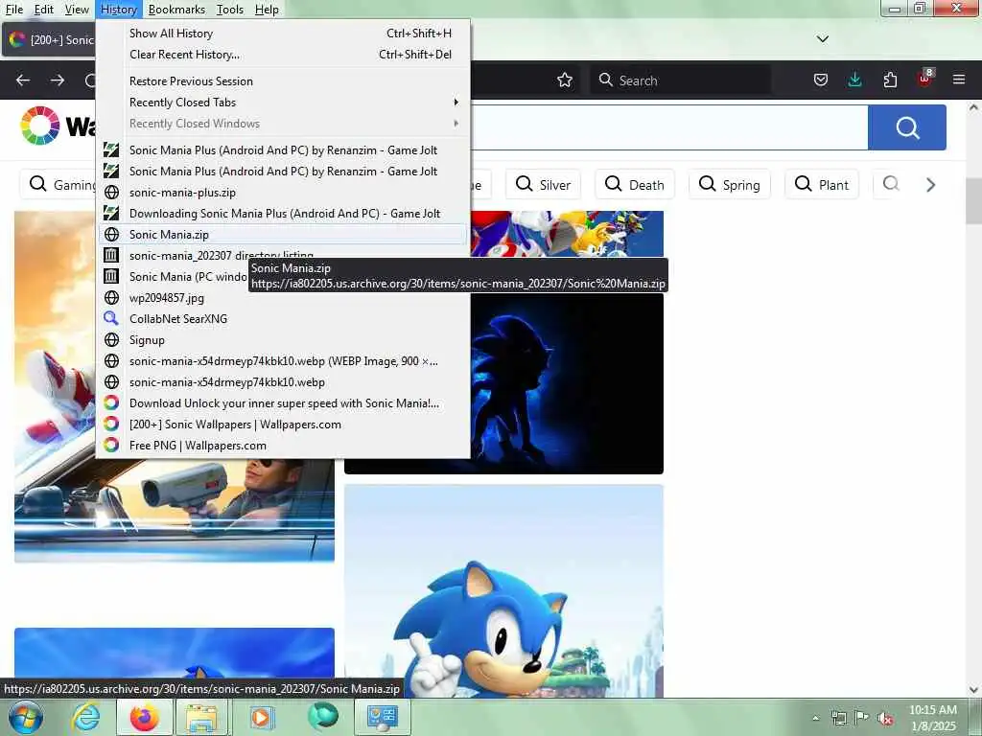The width and height of the screenshot is (982, 736).
Task: Open the Help menu
Action: click(267, 10)
